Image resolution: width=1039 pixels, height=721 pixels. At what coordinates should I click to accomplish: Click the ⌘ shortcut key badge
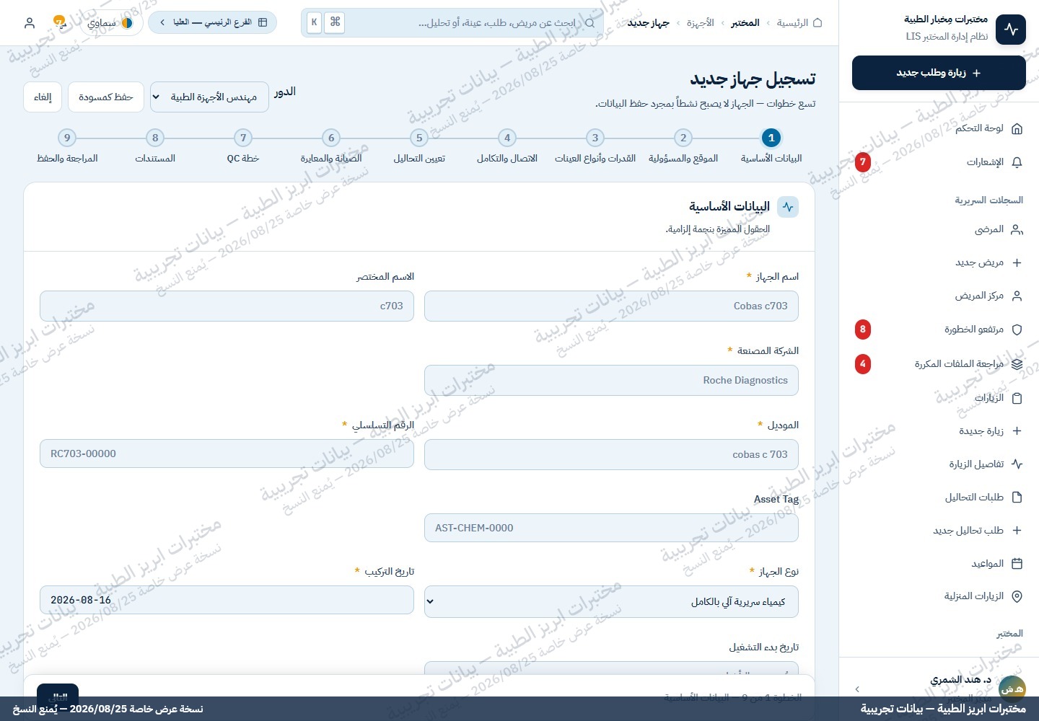(x=335, y=22)
